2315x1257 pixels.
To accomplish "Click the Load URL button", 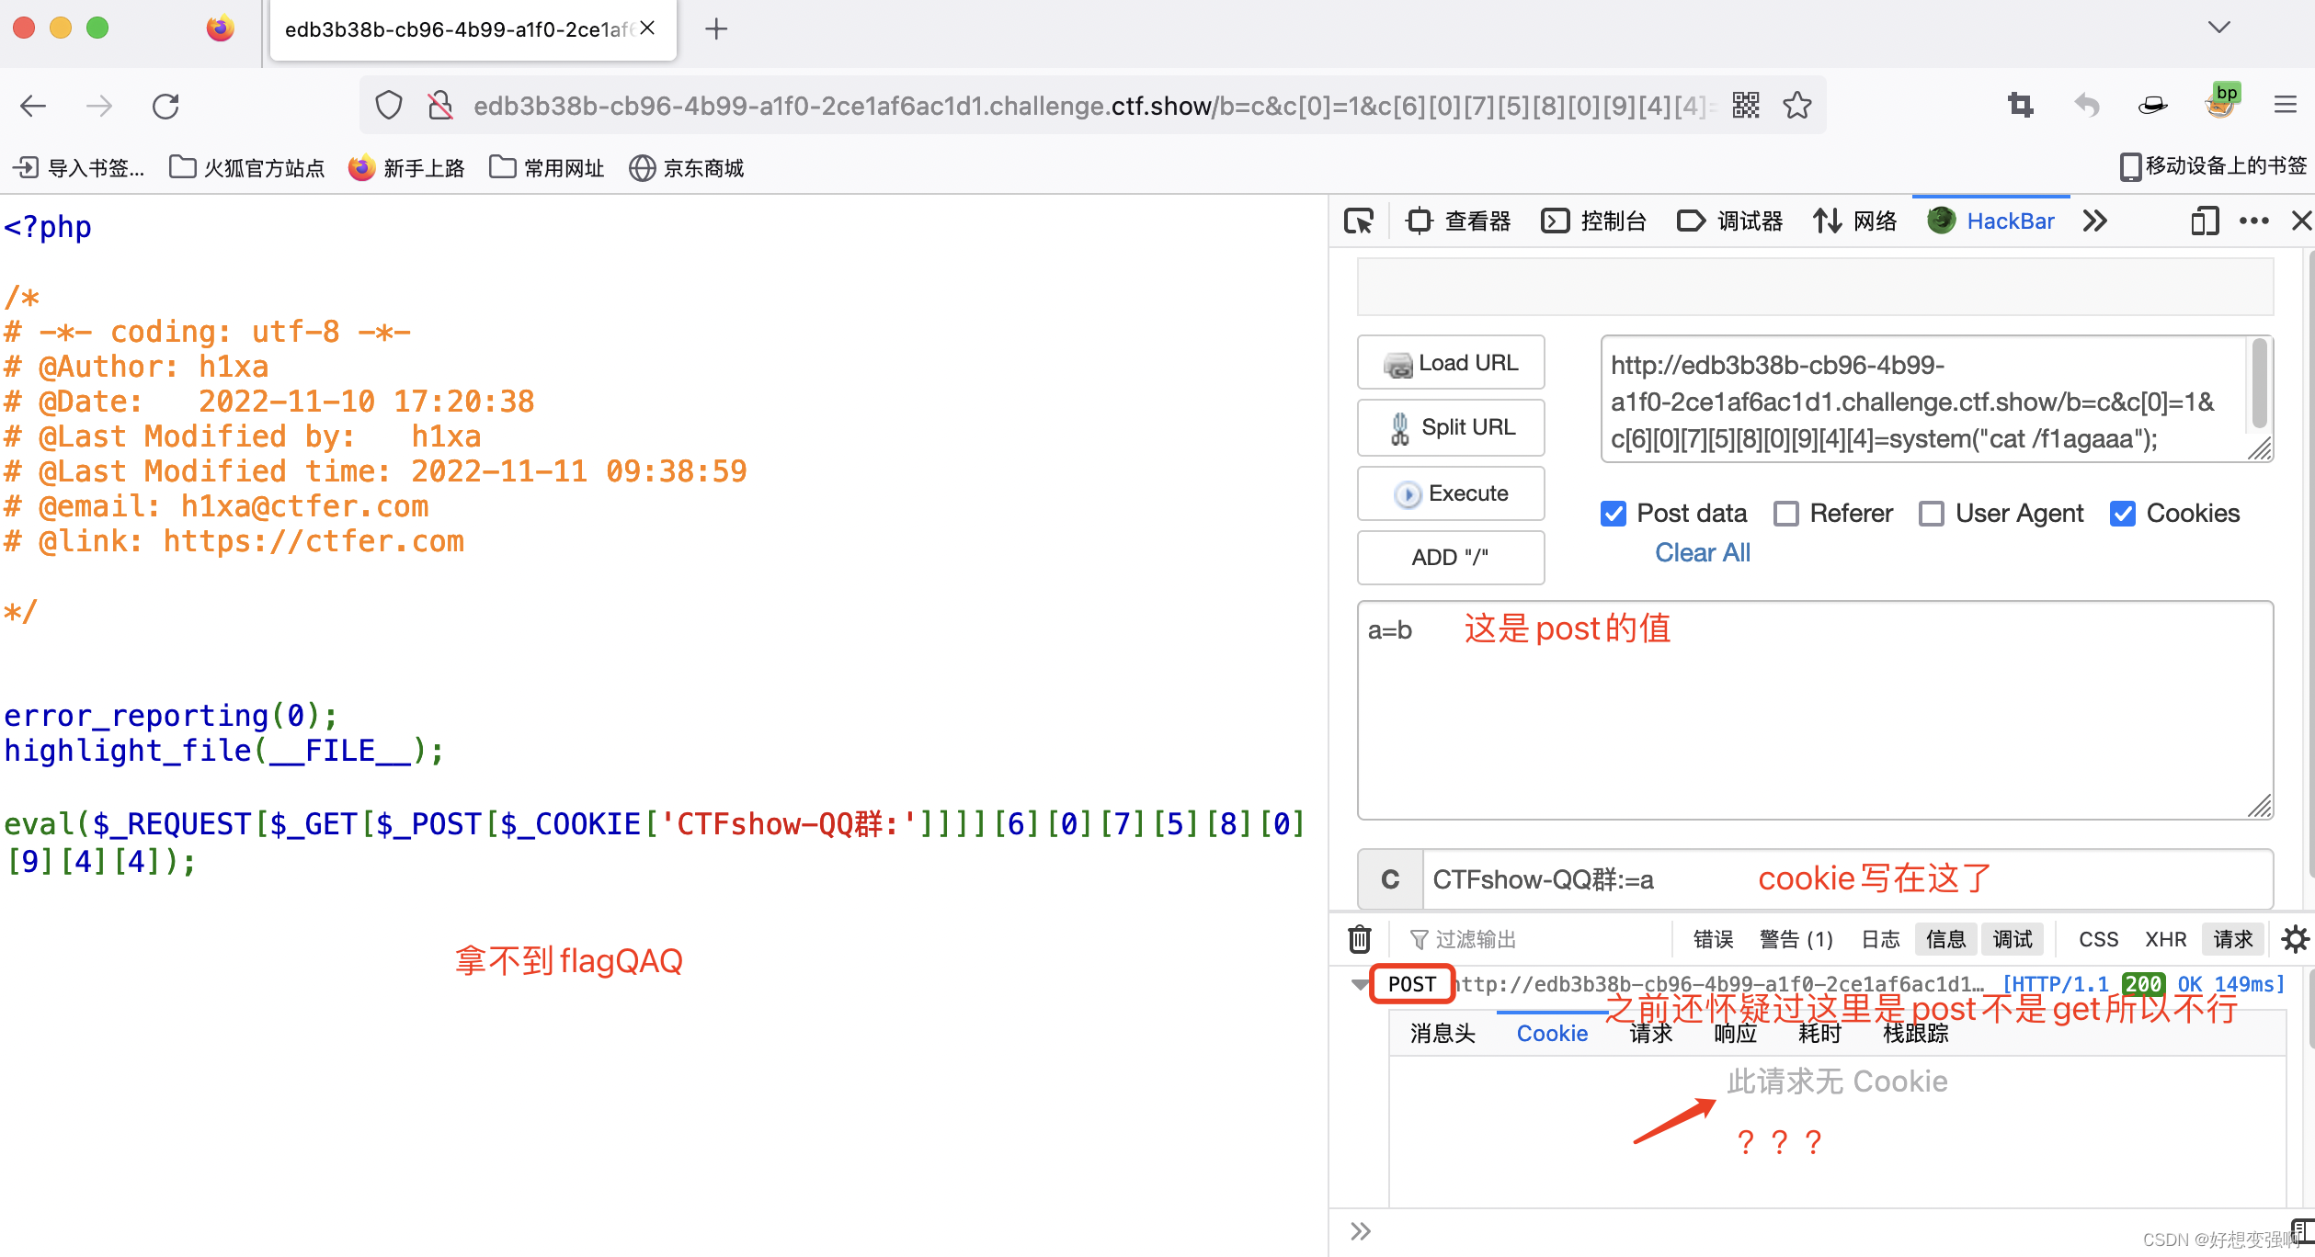I will click(x=1451, y=363).
